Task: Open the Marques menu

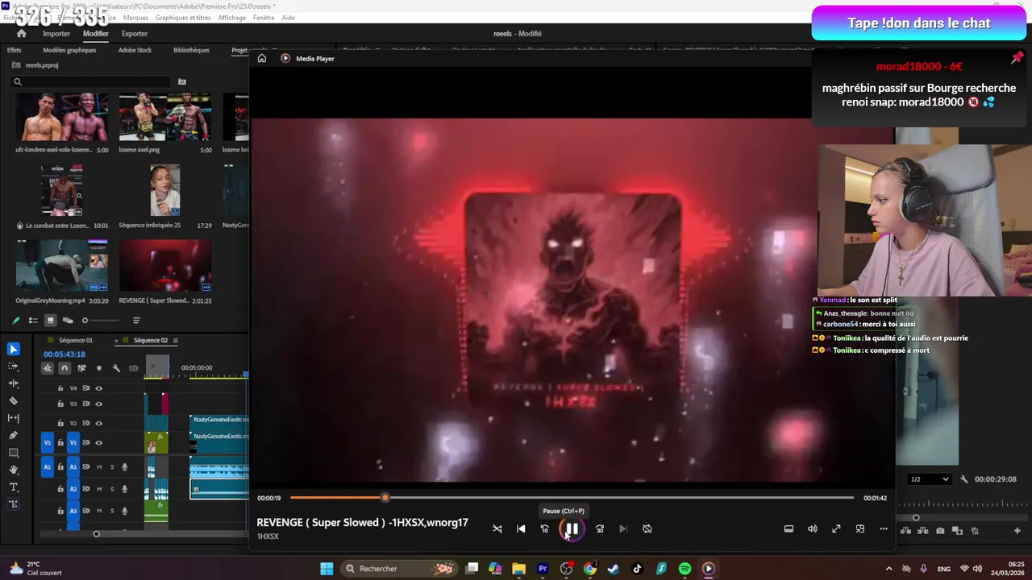Action: [x=135, y=18]
